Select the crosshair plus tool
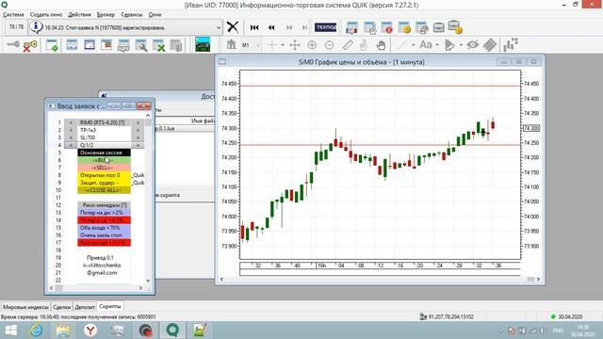 272,45
